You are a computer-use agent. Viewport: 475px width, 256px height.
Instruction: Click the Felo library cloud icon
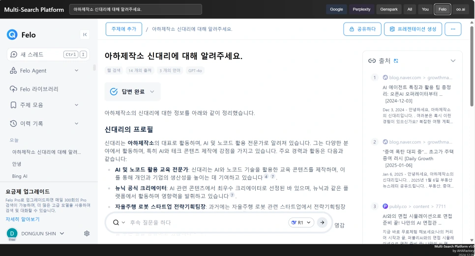click(x=13, y=89)
